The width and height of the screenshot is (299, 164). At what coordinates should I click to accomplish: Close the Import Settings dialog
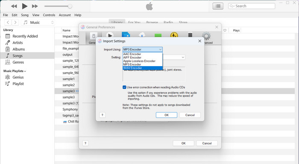pos(199,41)
